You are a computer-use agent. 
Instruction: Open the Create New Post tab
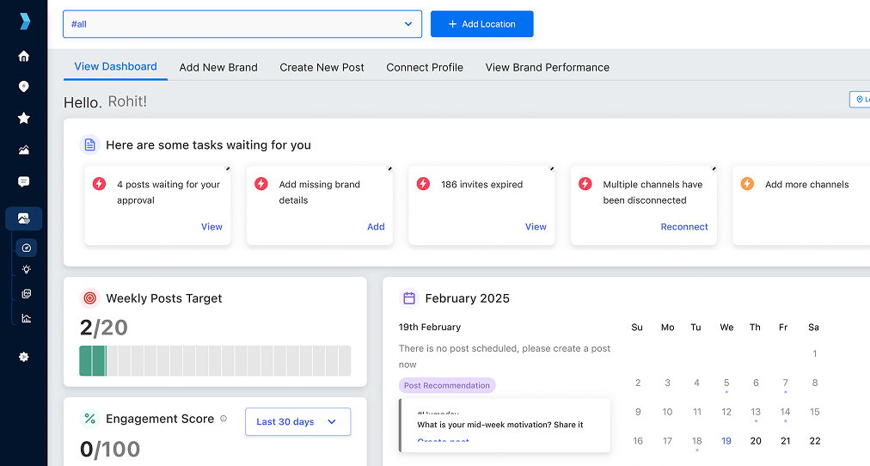tap(322, 67)
